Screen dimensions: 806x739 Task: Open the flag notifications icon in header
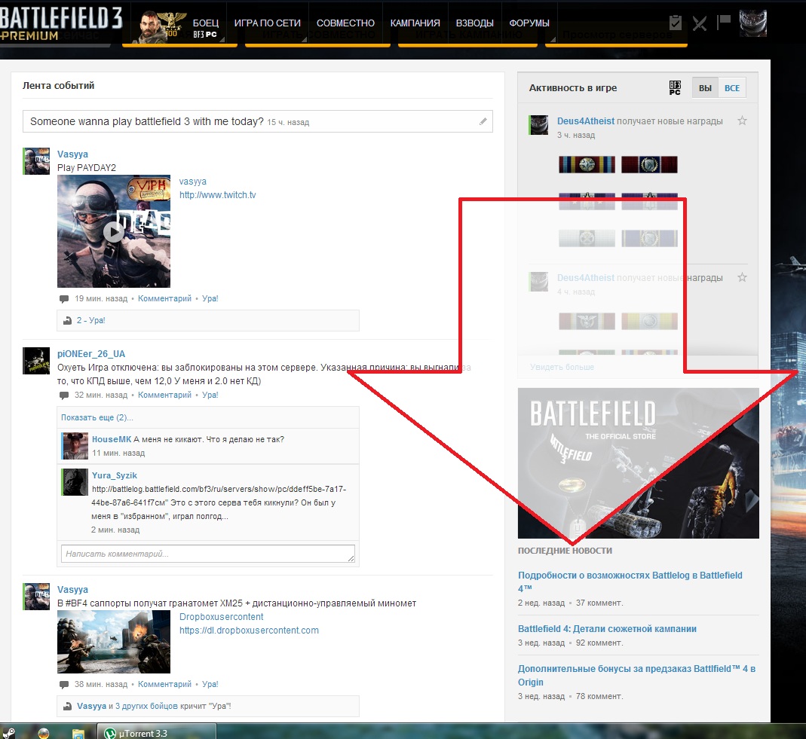724,22
